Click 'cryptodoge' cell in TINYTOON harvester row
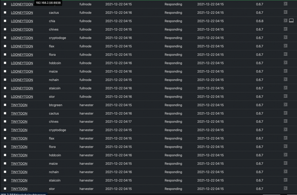Screen dimensions: 297x195 pyautogui.click(x=58, y=130)
